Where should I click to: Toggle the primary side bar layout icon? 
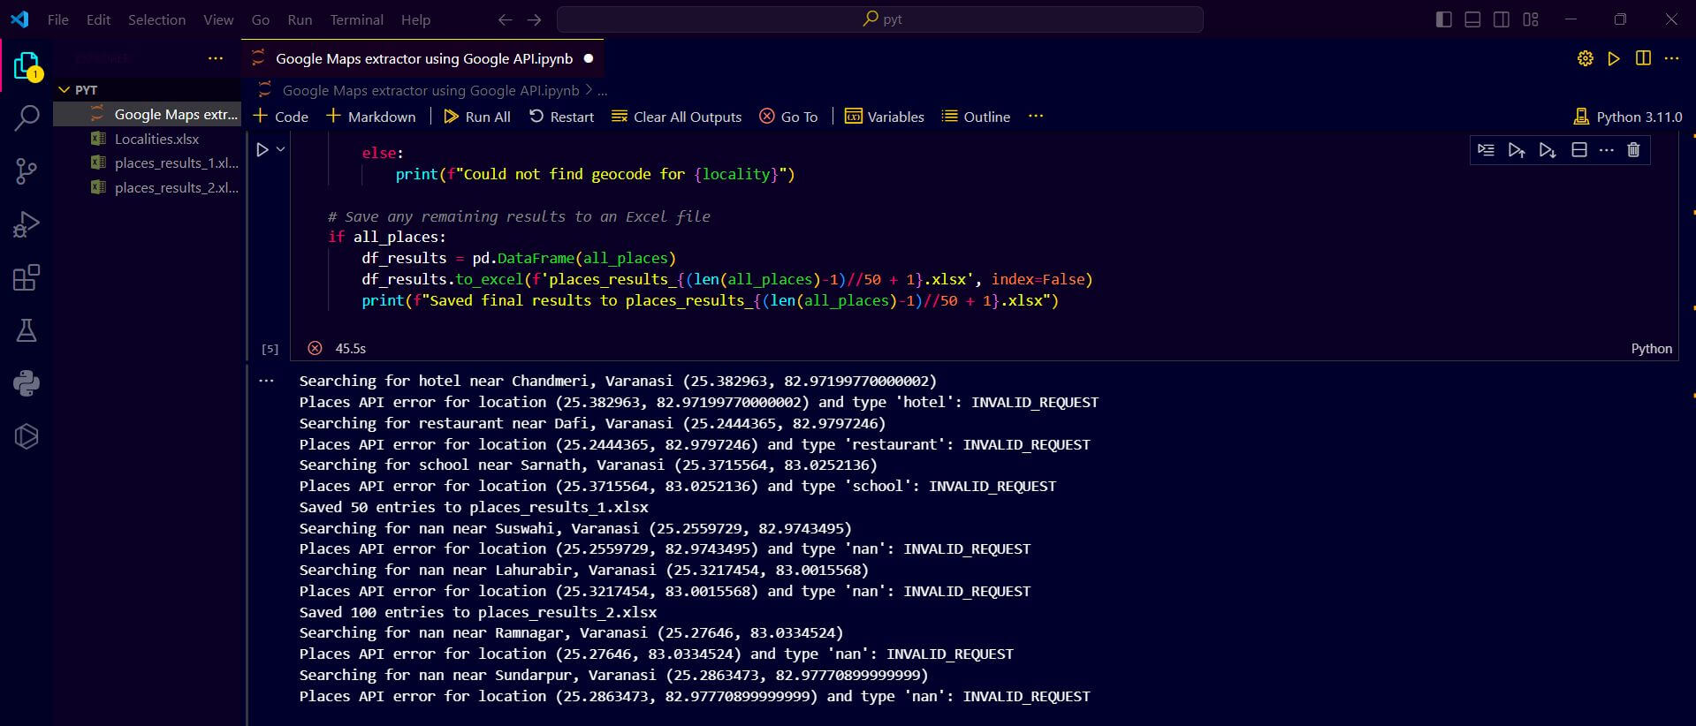point(1444,19)
